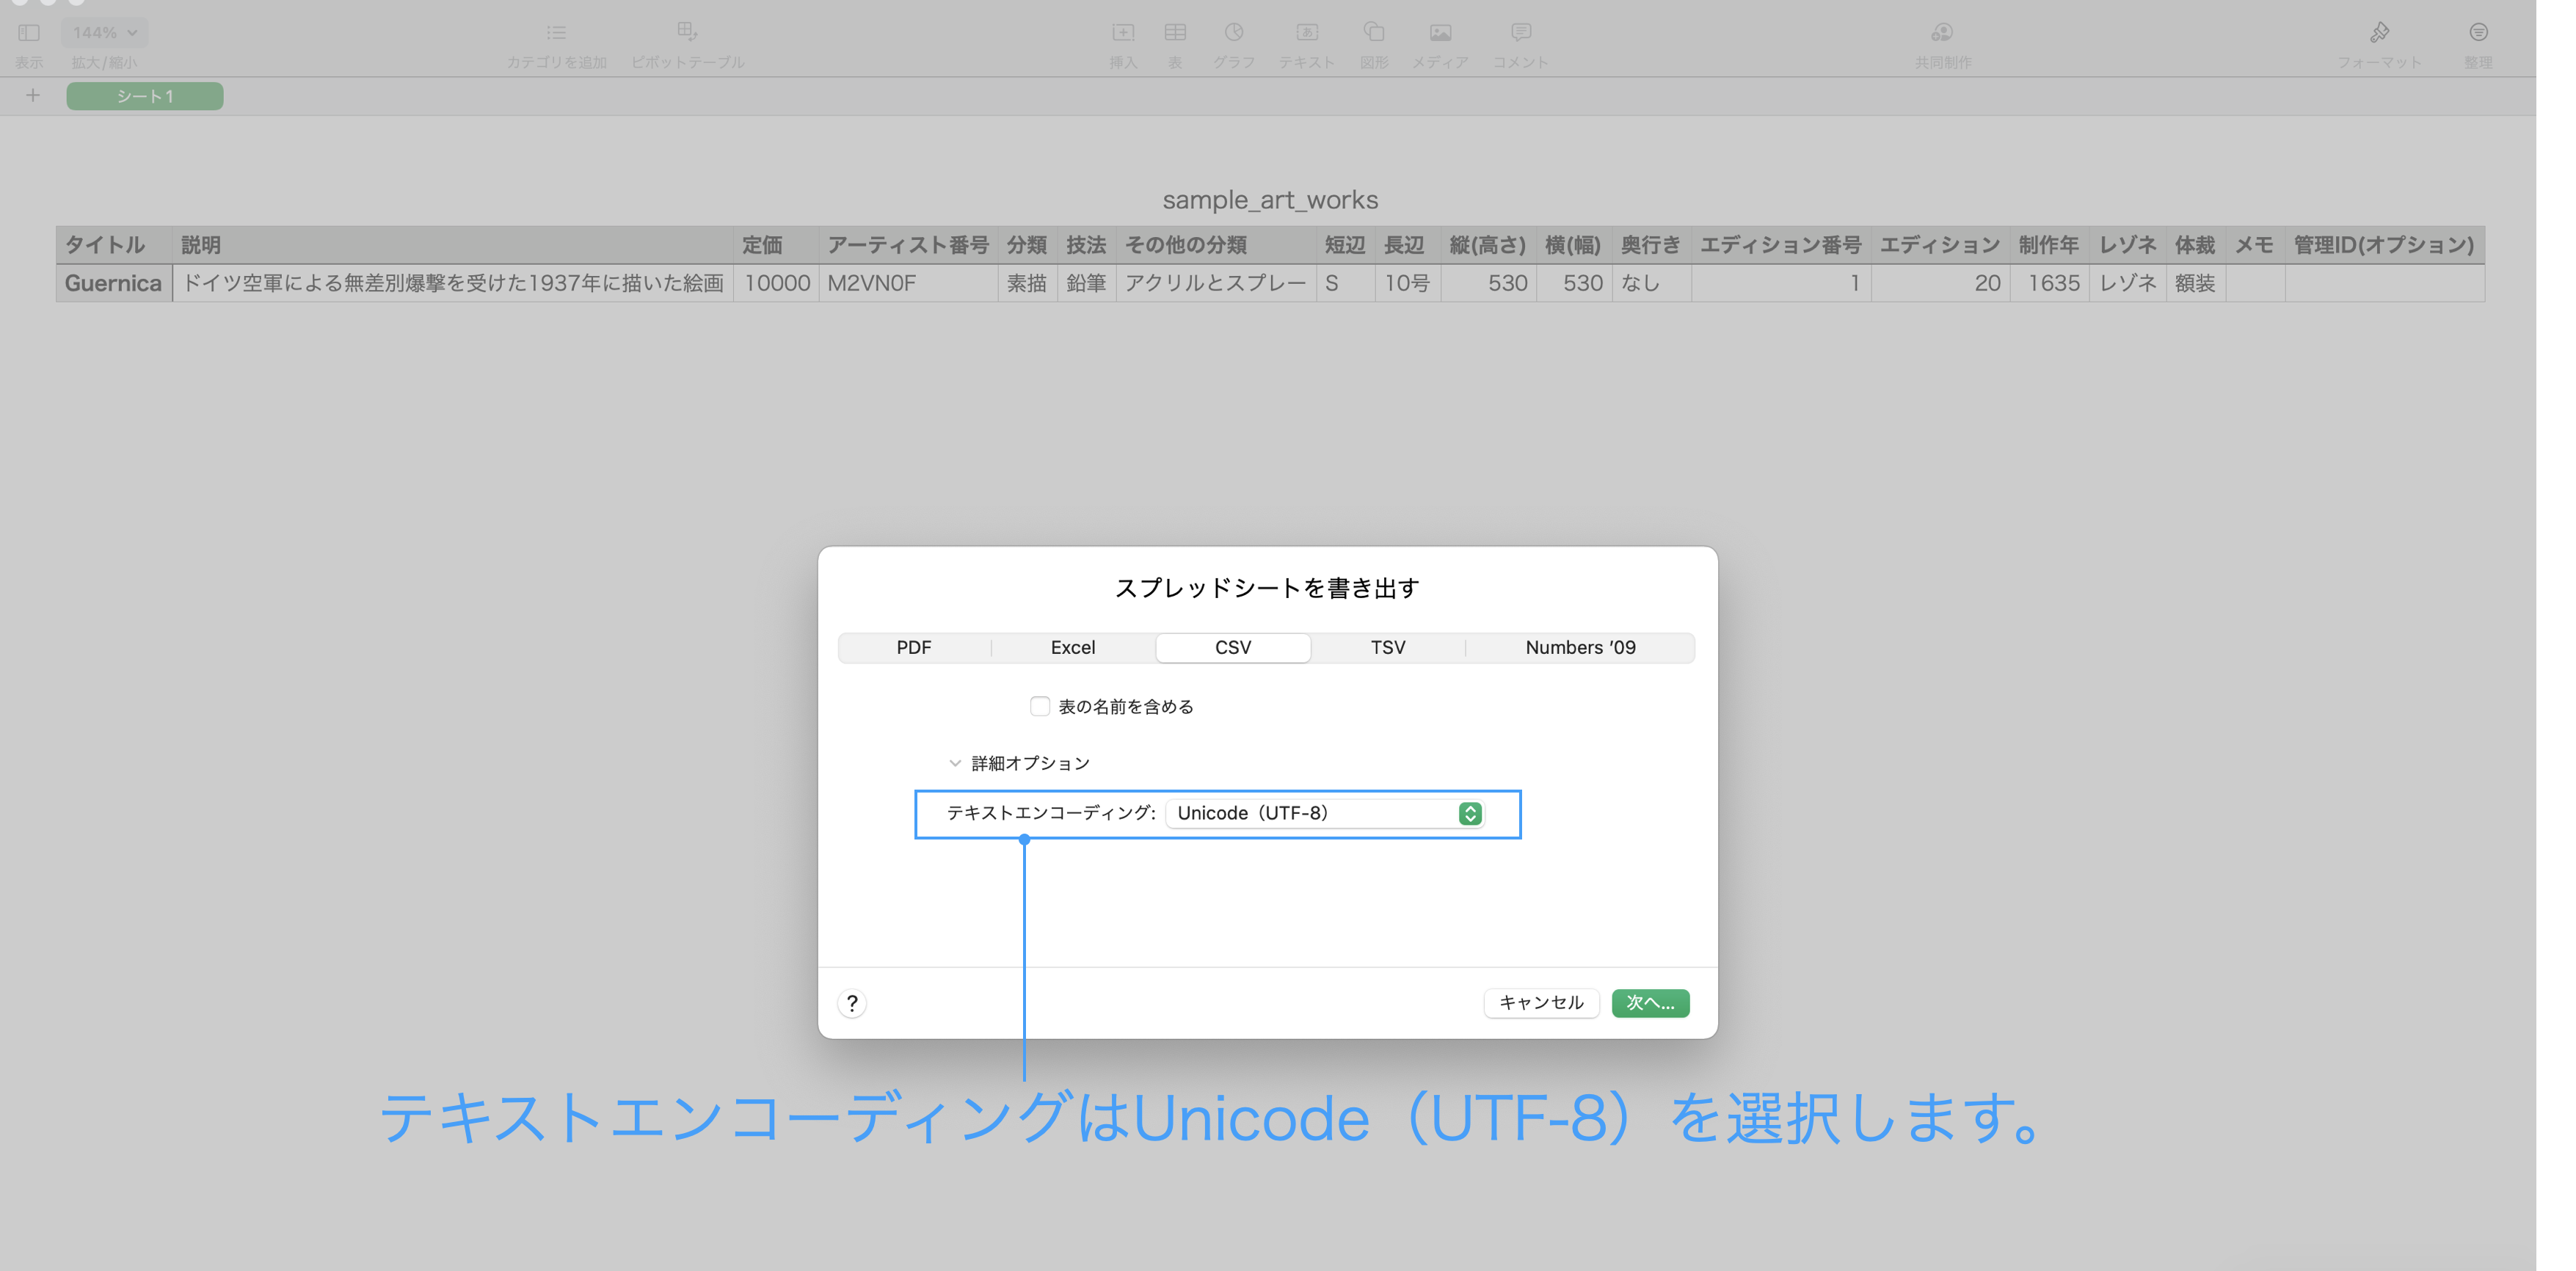Image resolution: width=2576 pixels, height=1271 pixels.
Task: Select the アクリルとスプレー cell
Action: [1216, 283]
